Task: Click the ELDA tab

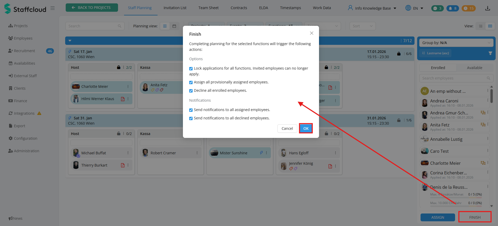Action: click(264, 8)
